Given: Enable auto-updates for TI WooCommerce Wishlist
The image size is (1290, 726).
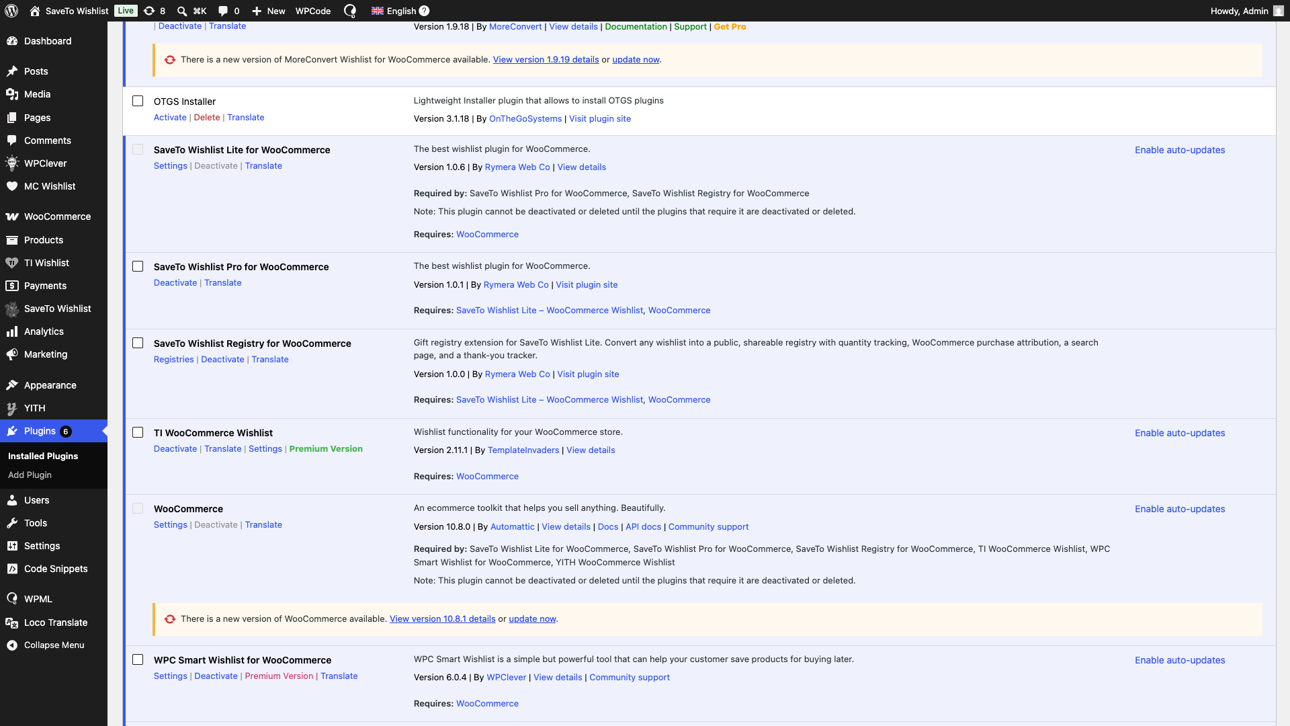Looking at the screenshot, I should pyautogui.click(x=1180, y=433).
